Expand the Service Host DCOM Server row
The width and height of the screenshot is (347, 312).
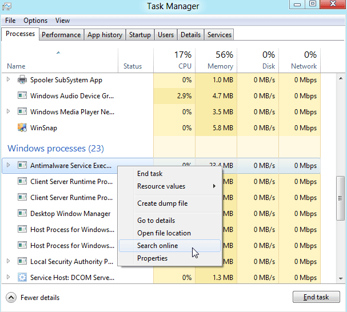point(8,277)
